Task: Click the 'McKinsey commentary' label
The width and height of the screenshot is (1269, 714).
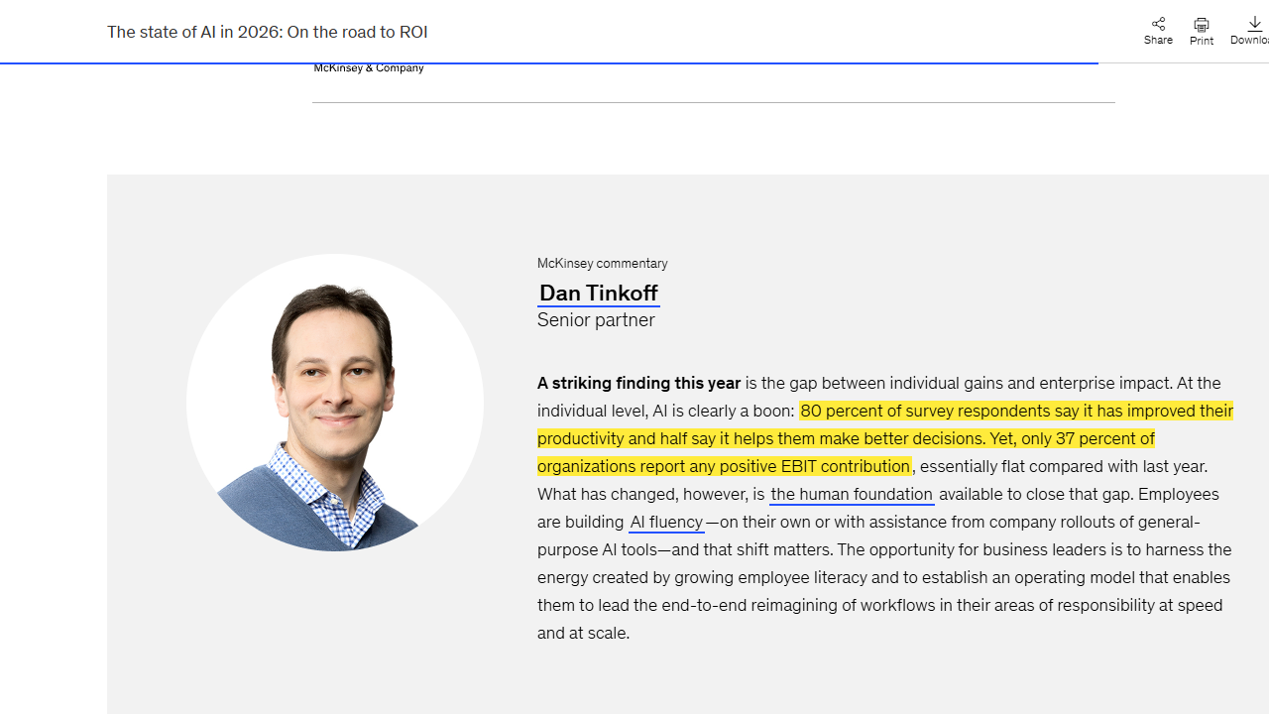Action: (x=603, y=264)
